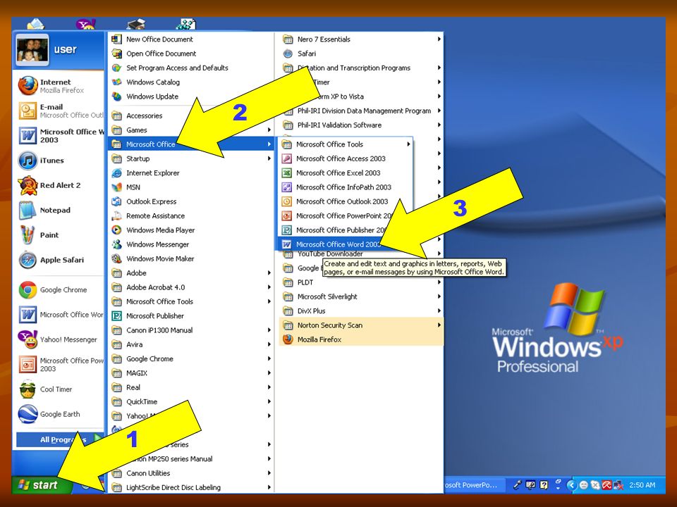Screen dimensions: 677x507
Task: Click the Yahoo! Messenger icon
Action: [x=28, y=339]
